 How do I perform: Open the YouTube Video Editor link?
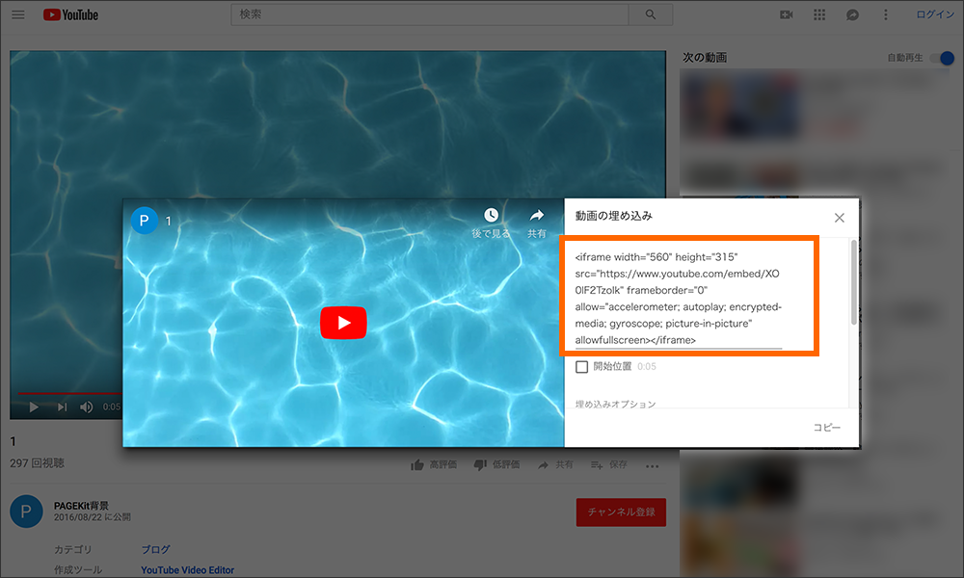(x=188, y=570)
